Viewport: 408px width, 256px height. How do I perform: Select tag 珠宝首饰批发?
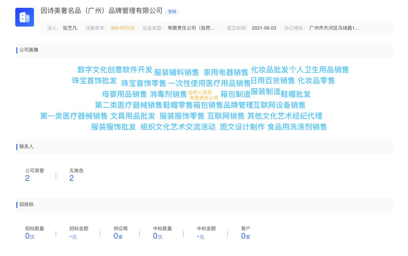pos(95,81)
